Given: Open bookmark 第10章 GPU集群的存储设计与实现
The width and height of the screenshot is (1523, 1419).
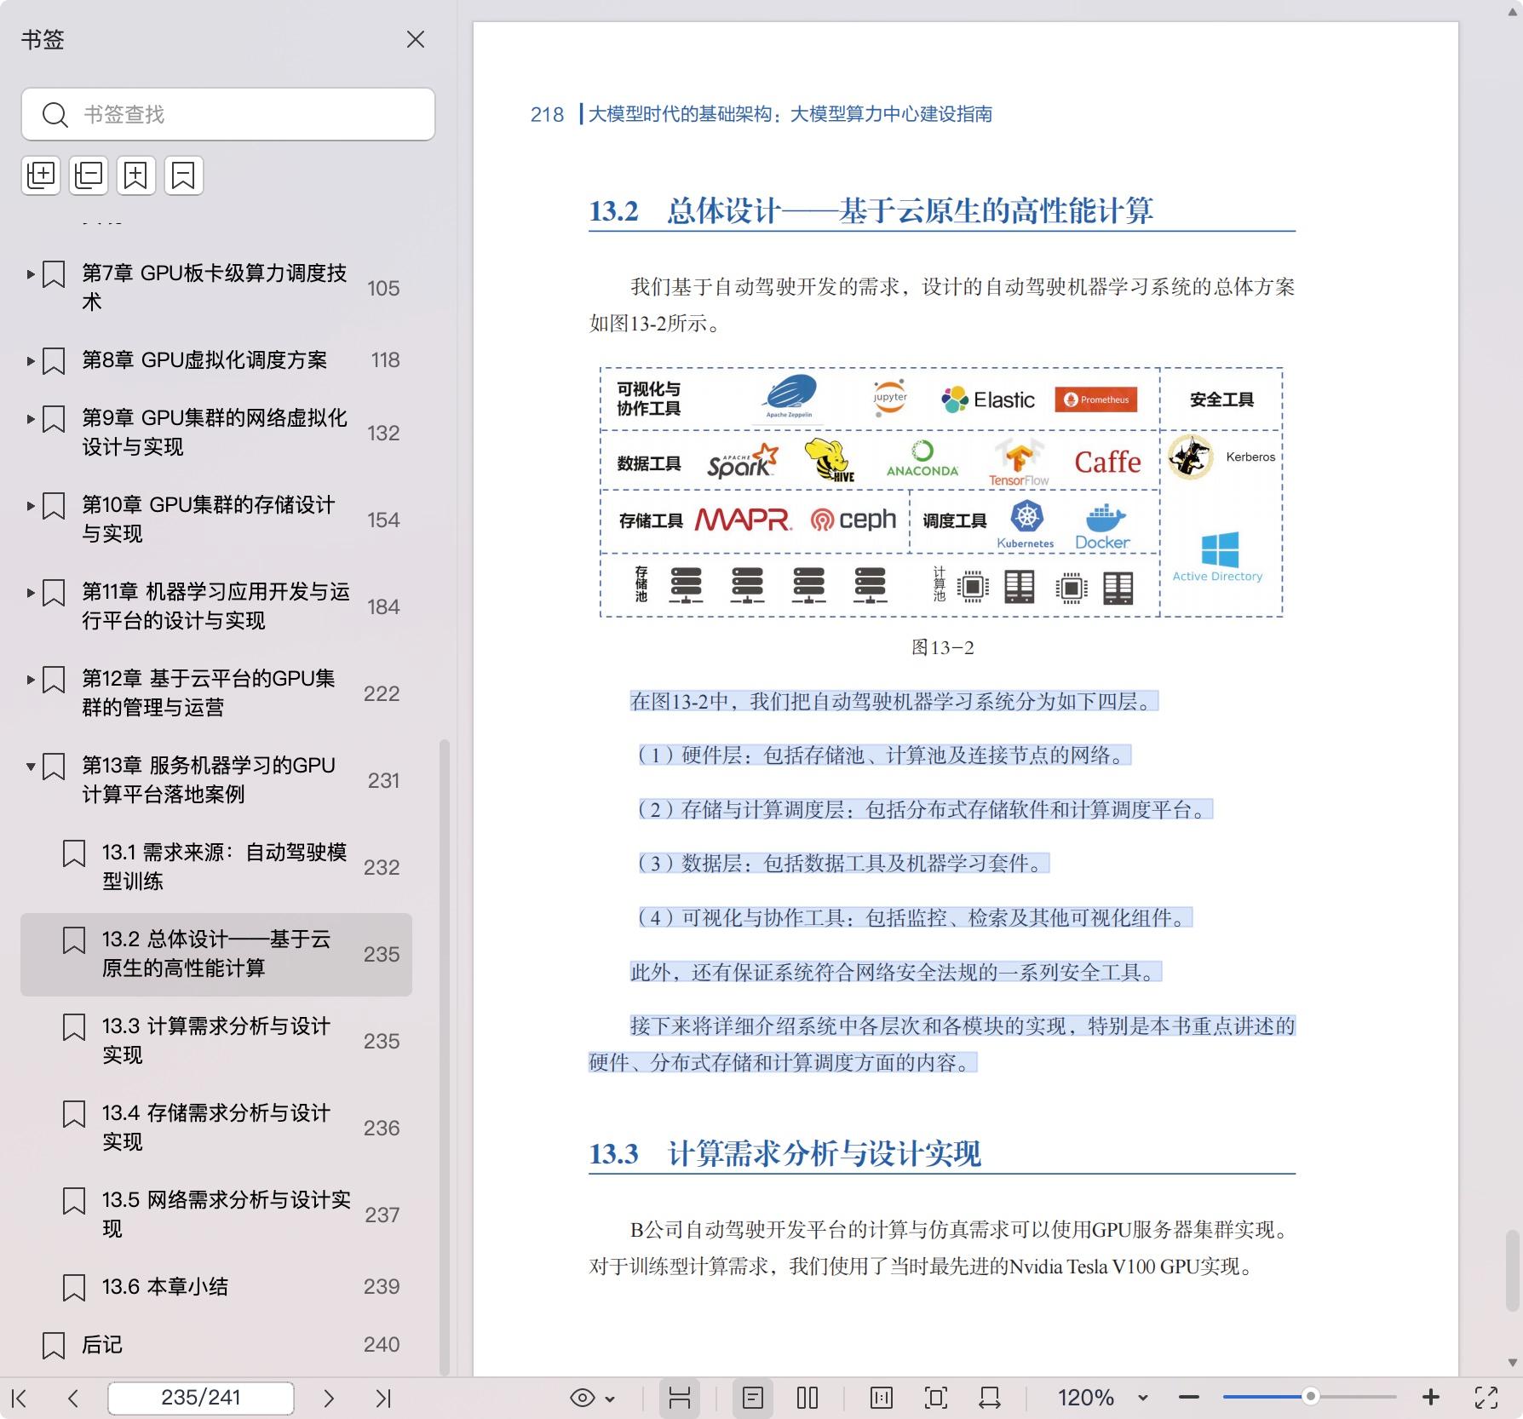Looking at the screenshot, I should tap(209, 519).
